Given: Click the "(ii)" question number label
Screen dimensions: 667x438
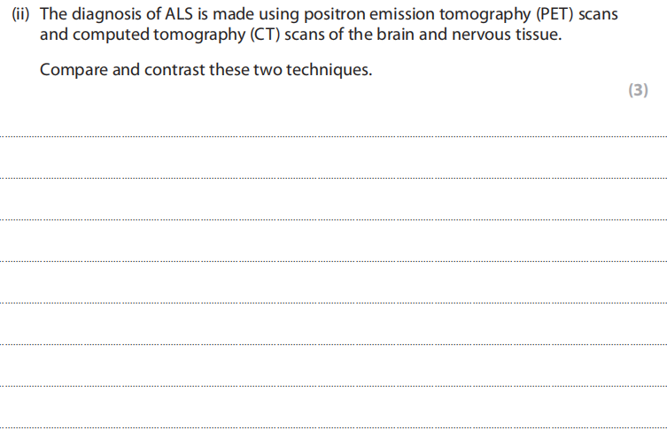Looking at the screenshot, I should 23,17.
